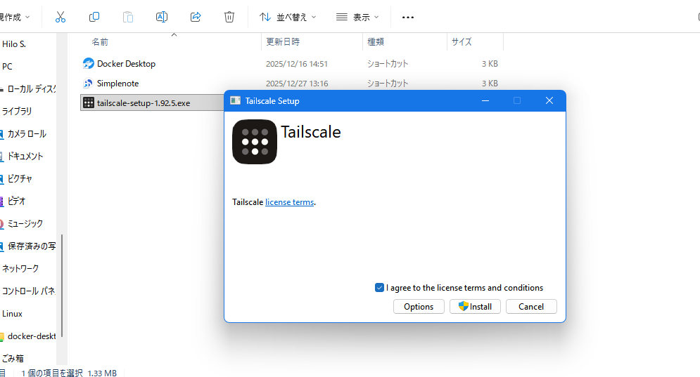The width and height of the screenshot is (700, 377).
Task: Click the Options button in setup
Action: [419, 307]
